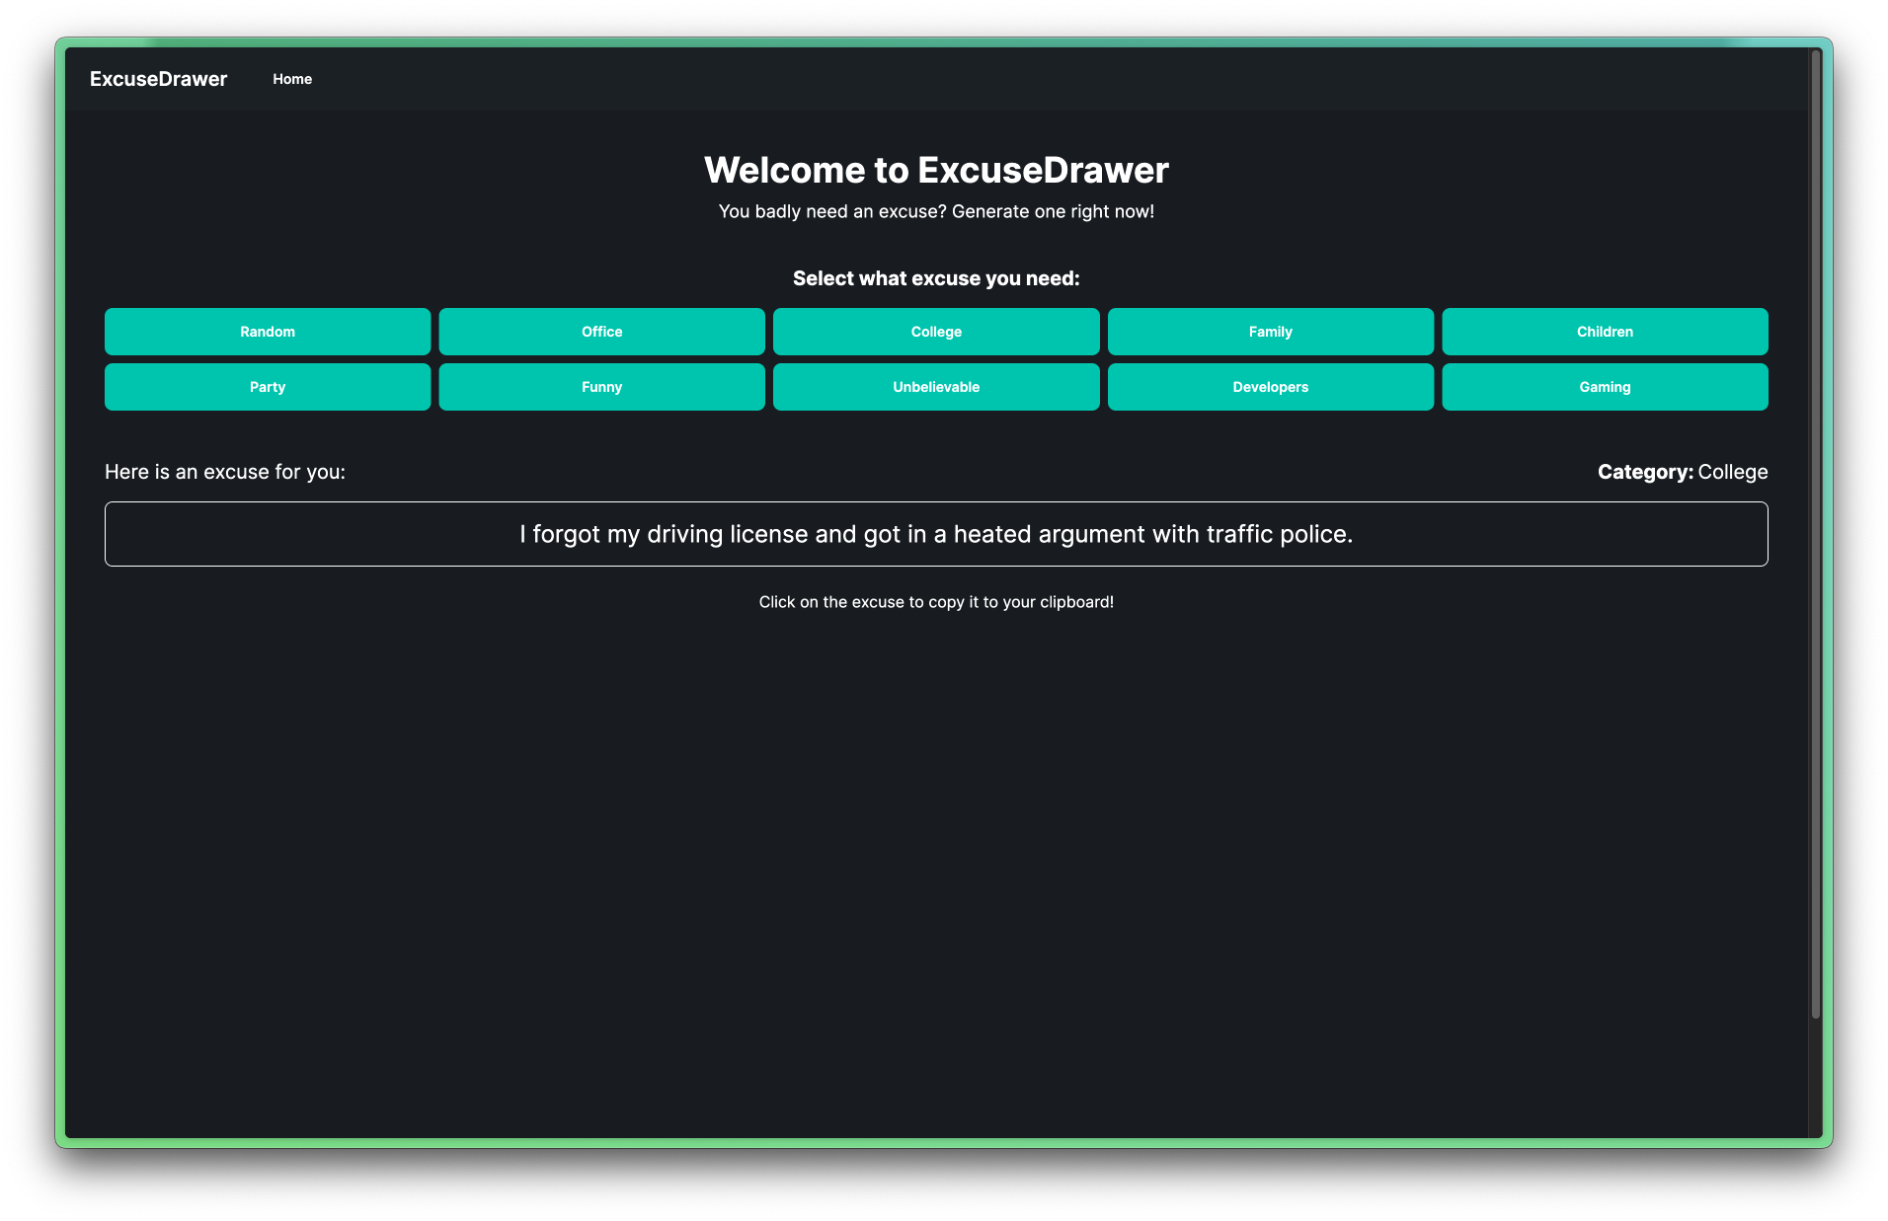Click the Welcome to ExcuseDrawer heading

[936, 170]
